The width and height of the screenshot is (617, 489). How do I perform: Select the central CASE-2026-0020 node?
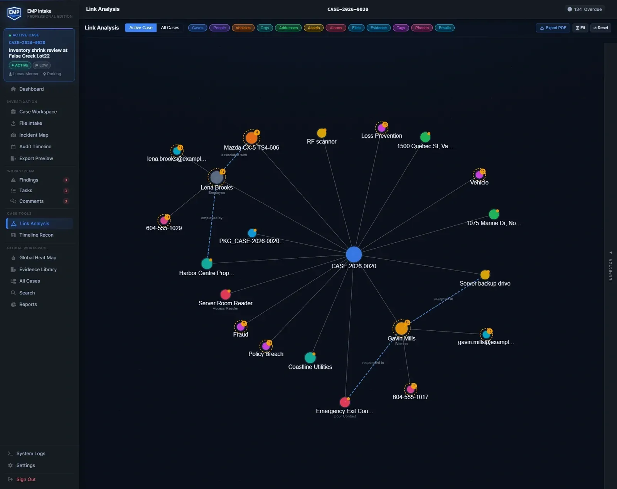354,254
